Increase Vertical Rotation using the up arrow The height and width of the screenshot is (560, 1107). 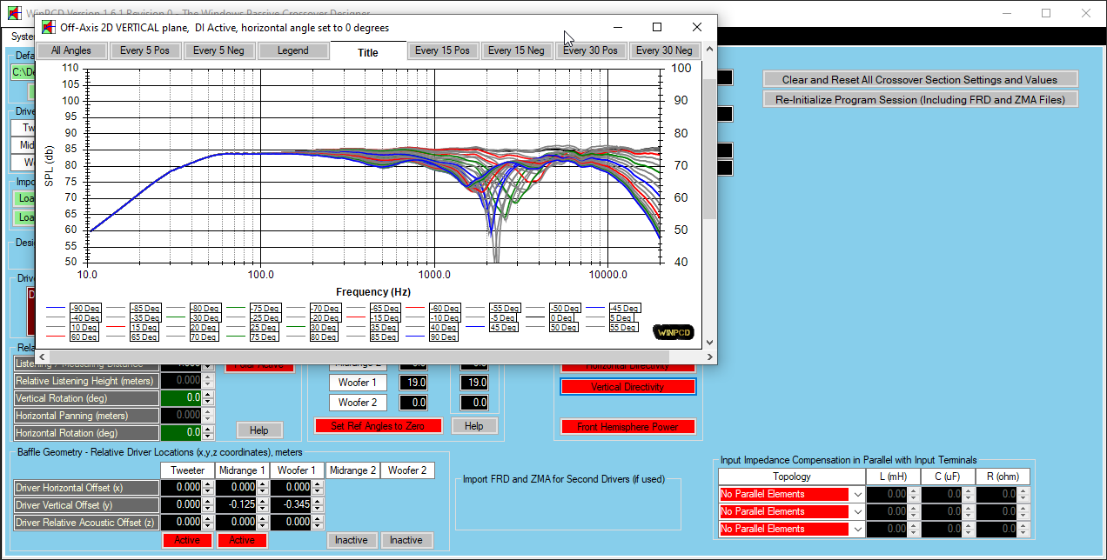(x=207, y=394)
